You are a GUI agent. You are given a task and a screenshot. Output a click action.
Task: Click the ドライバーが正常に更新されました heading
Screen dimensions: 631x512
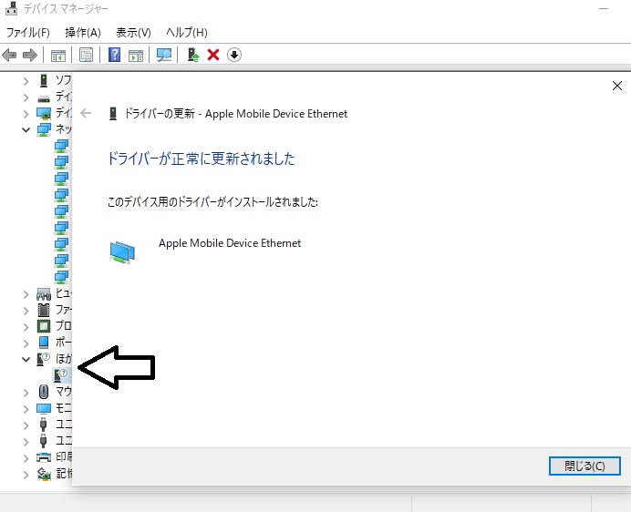[x=202, y=159]
